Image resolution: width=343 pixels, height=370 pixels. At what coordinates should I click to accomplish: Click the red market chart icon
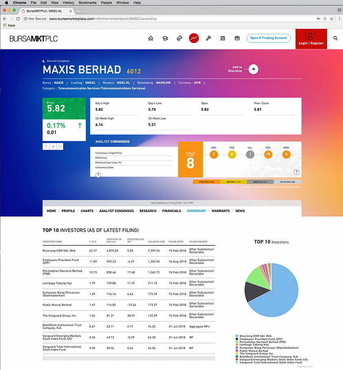pos(193,38)
